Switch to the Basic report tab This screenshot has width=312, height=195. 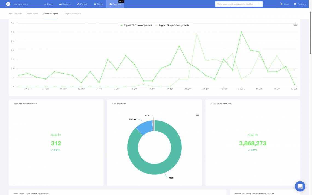[33, 13]
